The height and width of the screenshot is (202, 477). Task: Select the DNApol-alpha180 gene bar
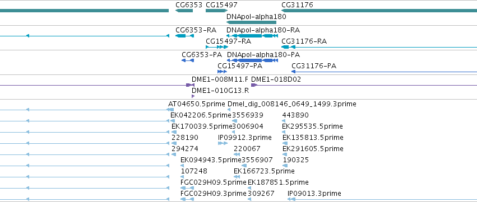click(x=251, y=22)
